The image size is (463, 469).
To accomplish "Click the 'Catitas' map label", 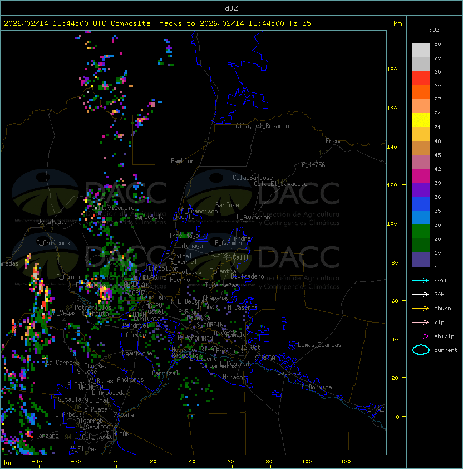I will point(289,373).
